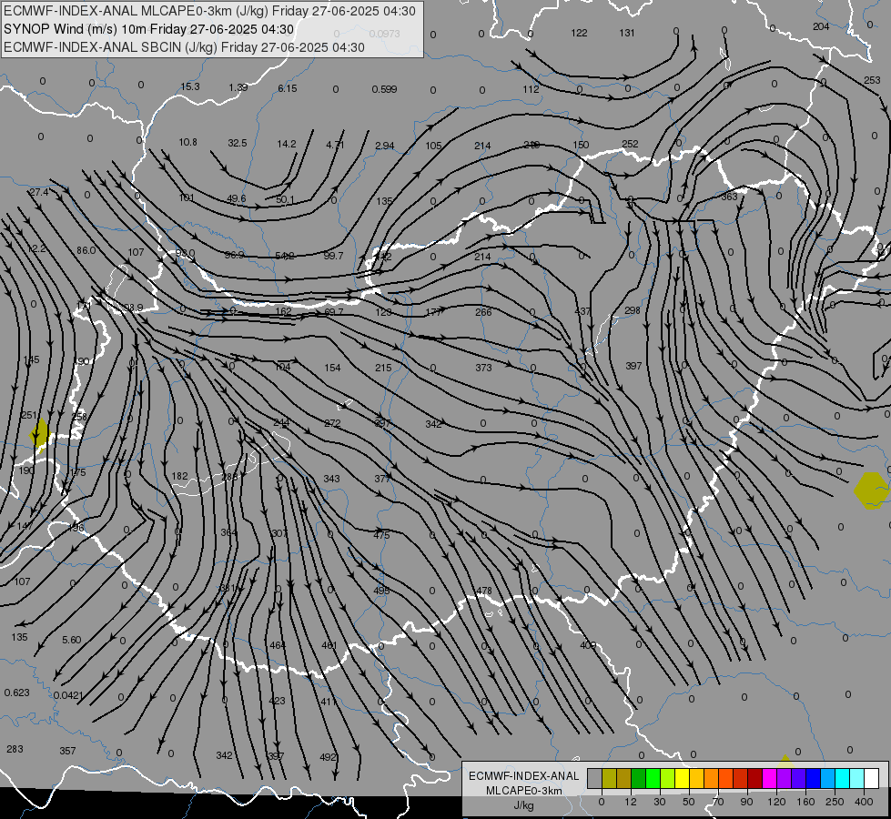Click the grid value 122
The height and width of the screenshot is (819, 891).
coord(579,33)
